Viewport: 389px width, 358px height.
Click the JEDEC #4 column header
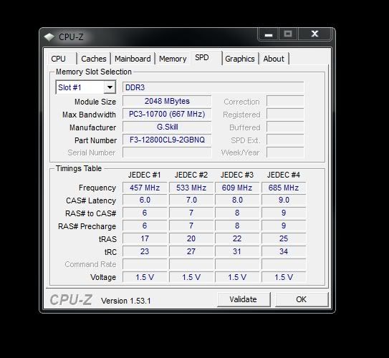tap(284, 175)
